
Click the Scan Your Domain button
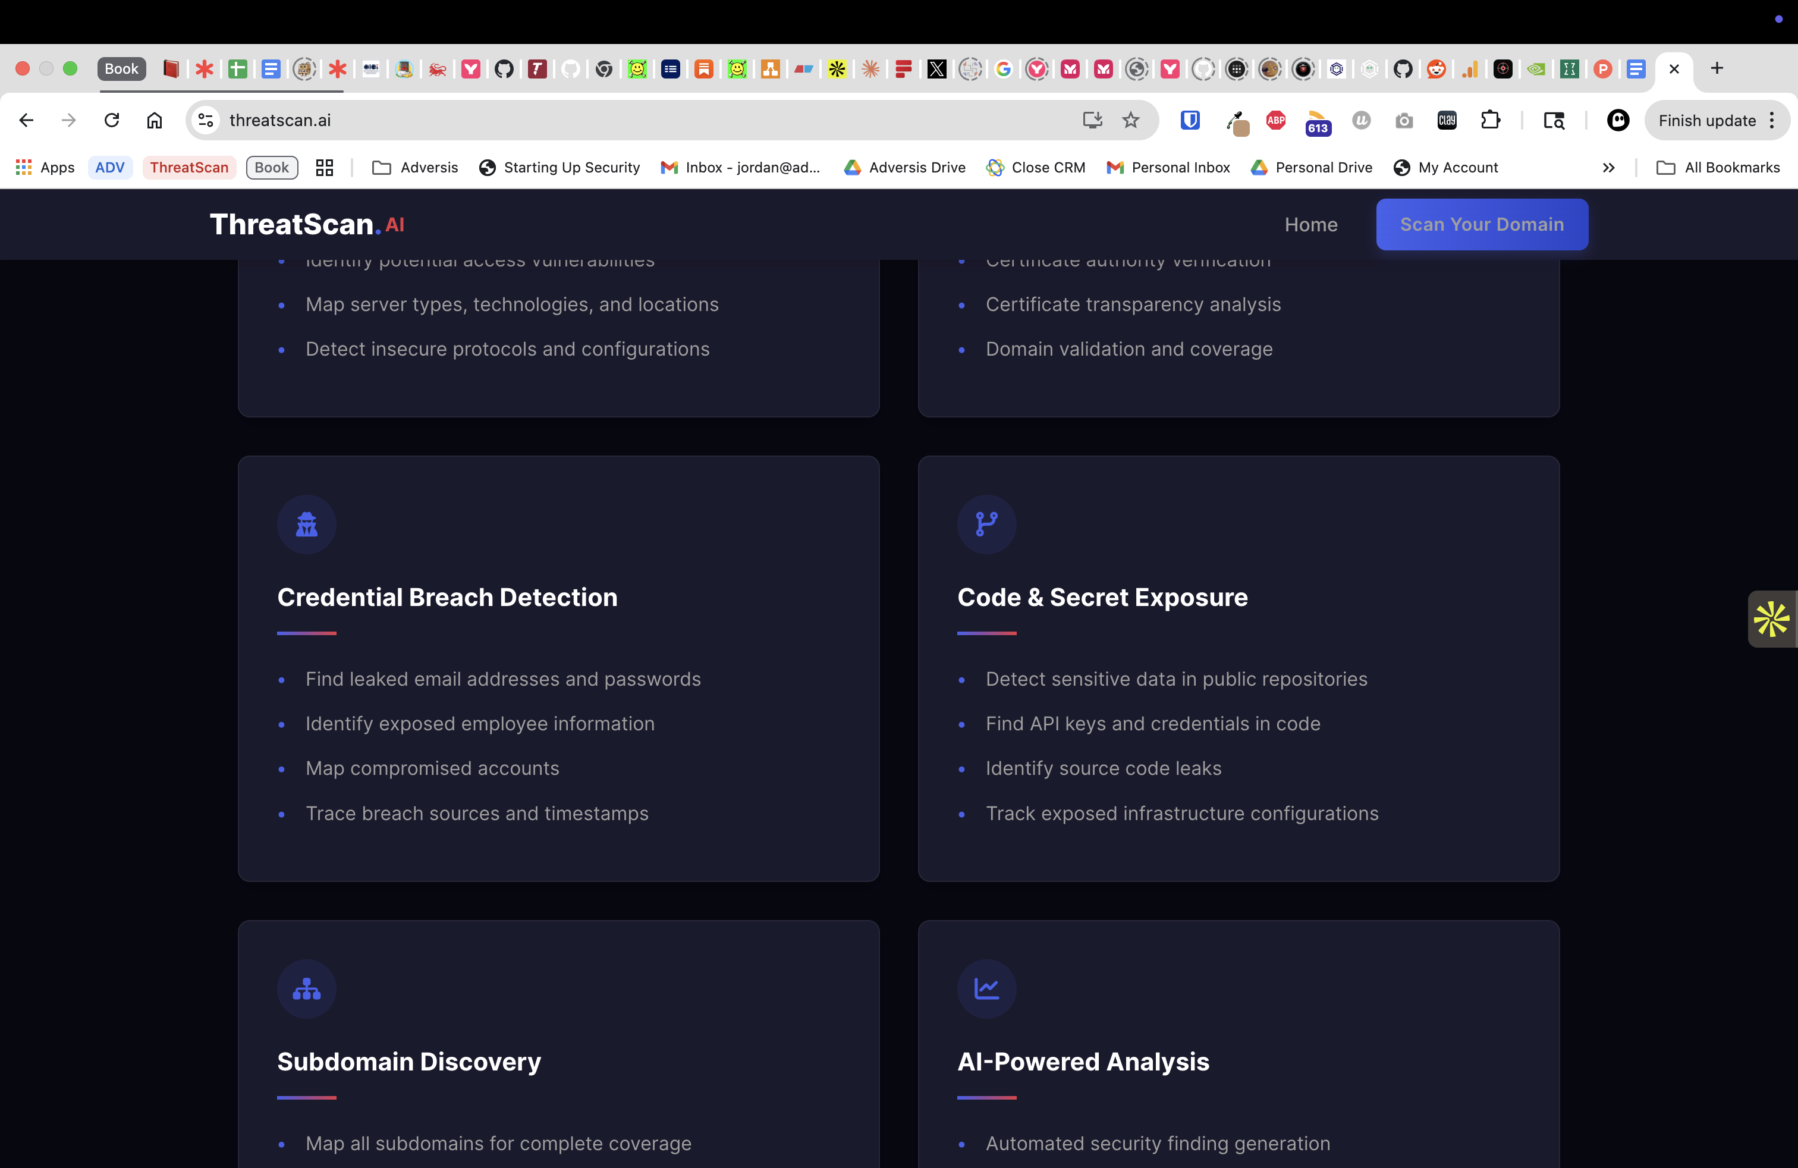pos(1482,224)
